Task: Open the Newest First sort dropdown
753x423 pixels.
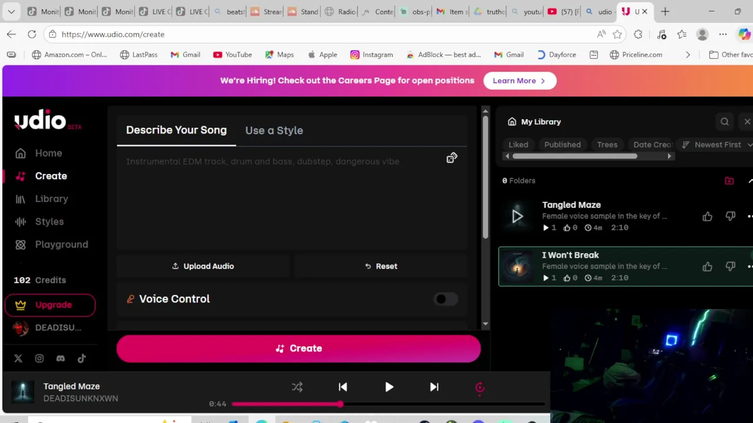Action: (x=717, y=145)
